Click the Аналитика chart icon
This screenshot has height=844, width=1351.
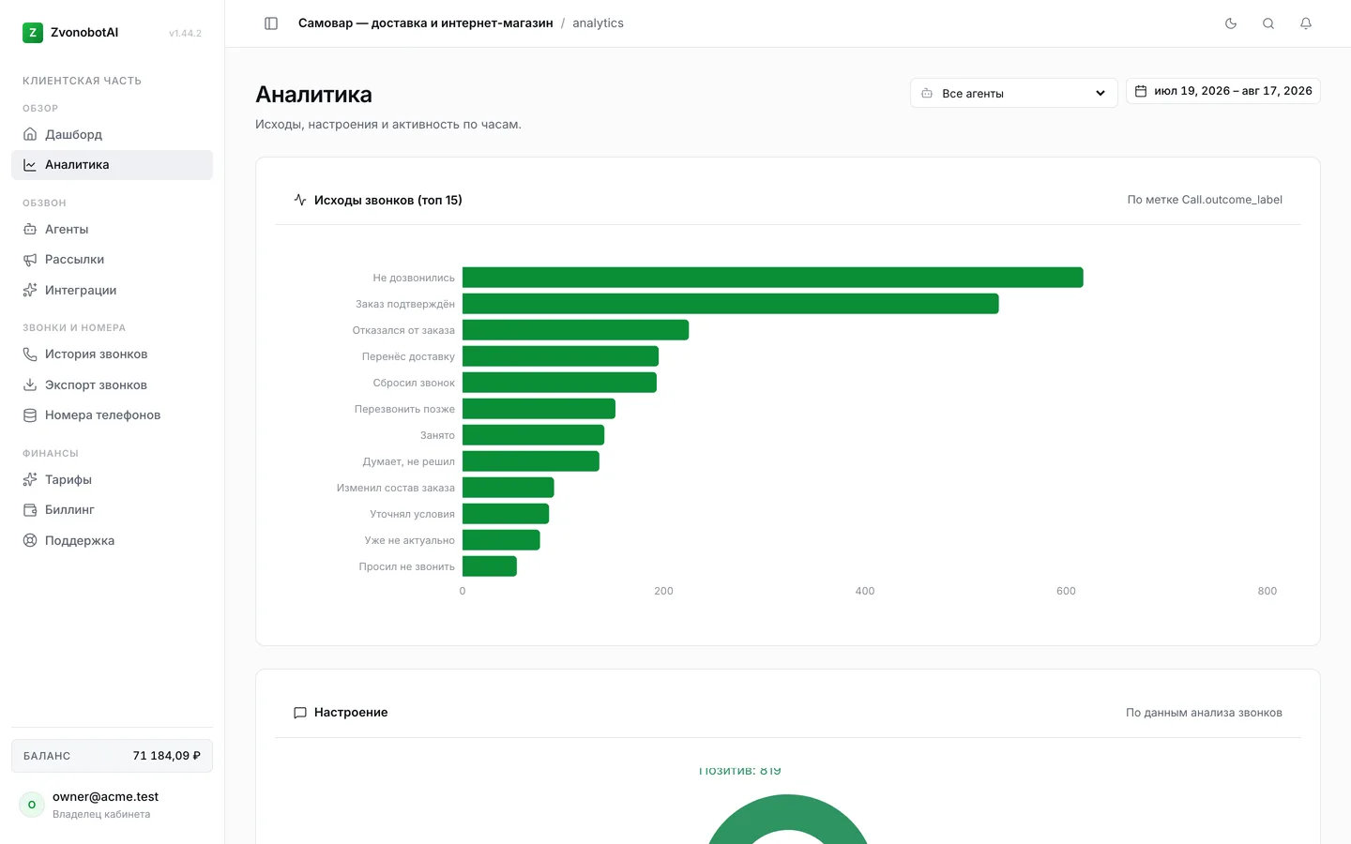pos(30,165)
